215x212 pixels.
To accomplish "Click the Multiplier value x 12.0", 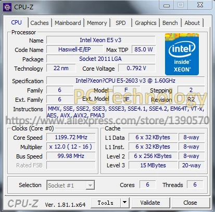I will click(71, 147).
